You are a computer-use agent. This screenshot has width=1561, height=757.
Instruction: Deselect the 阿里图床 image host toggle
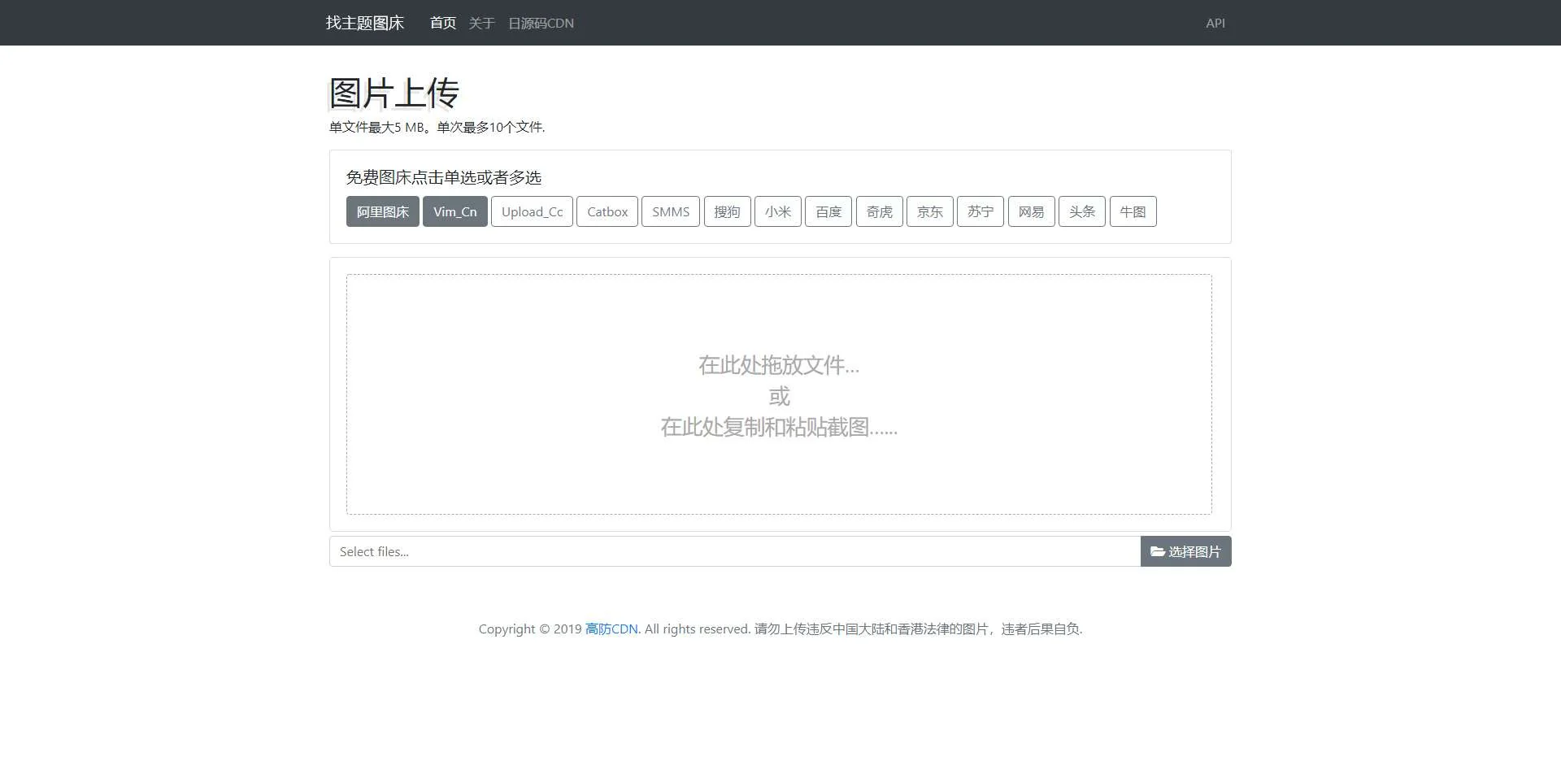coord(382,212)
